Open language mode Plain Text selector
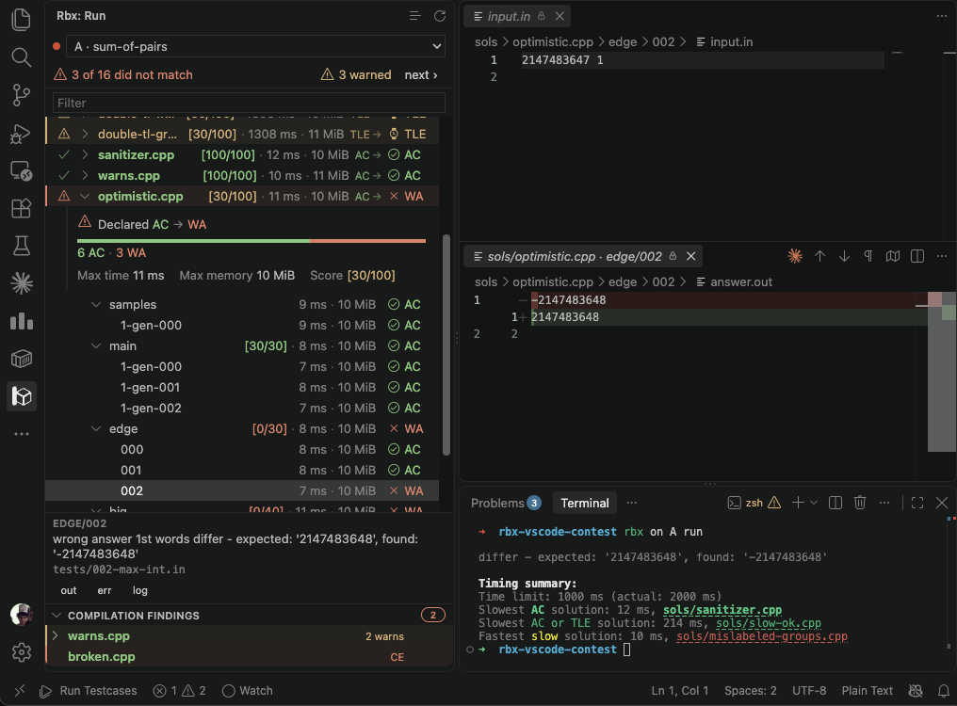The image size is (957, 706). (868, 691)
